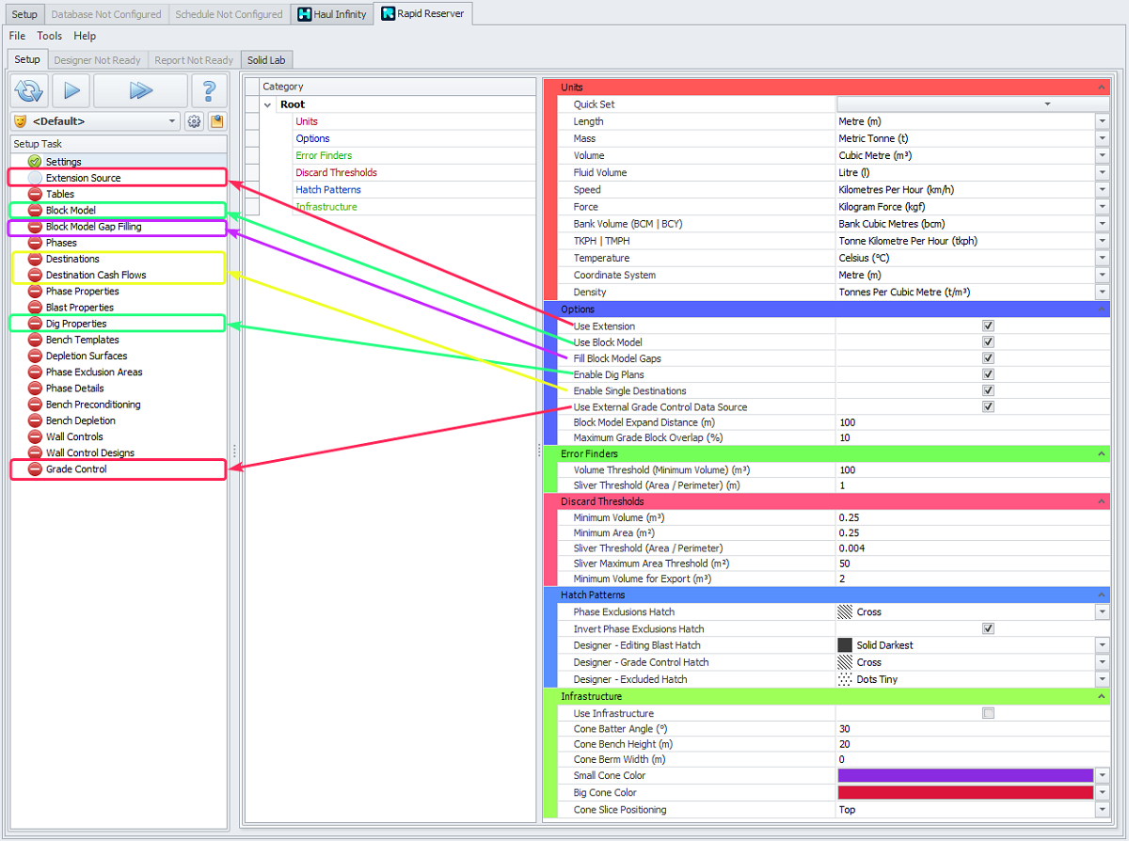Select Grade Control setup task
Viewport: 1129px width, 841px height.
coord(76,468)
